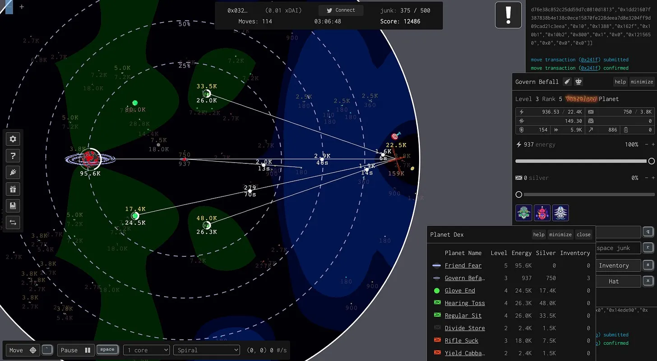
Task: Click the Hat button
Action: [613, 281]
